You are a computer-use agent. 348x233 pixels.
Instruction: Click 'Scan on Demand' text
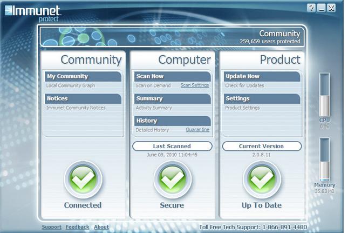click(x=153, y=85)
